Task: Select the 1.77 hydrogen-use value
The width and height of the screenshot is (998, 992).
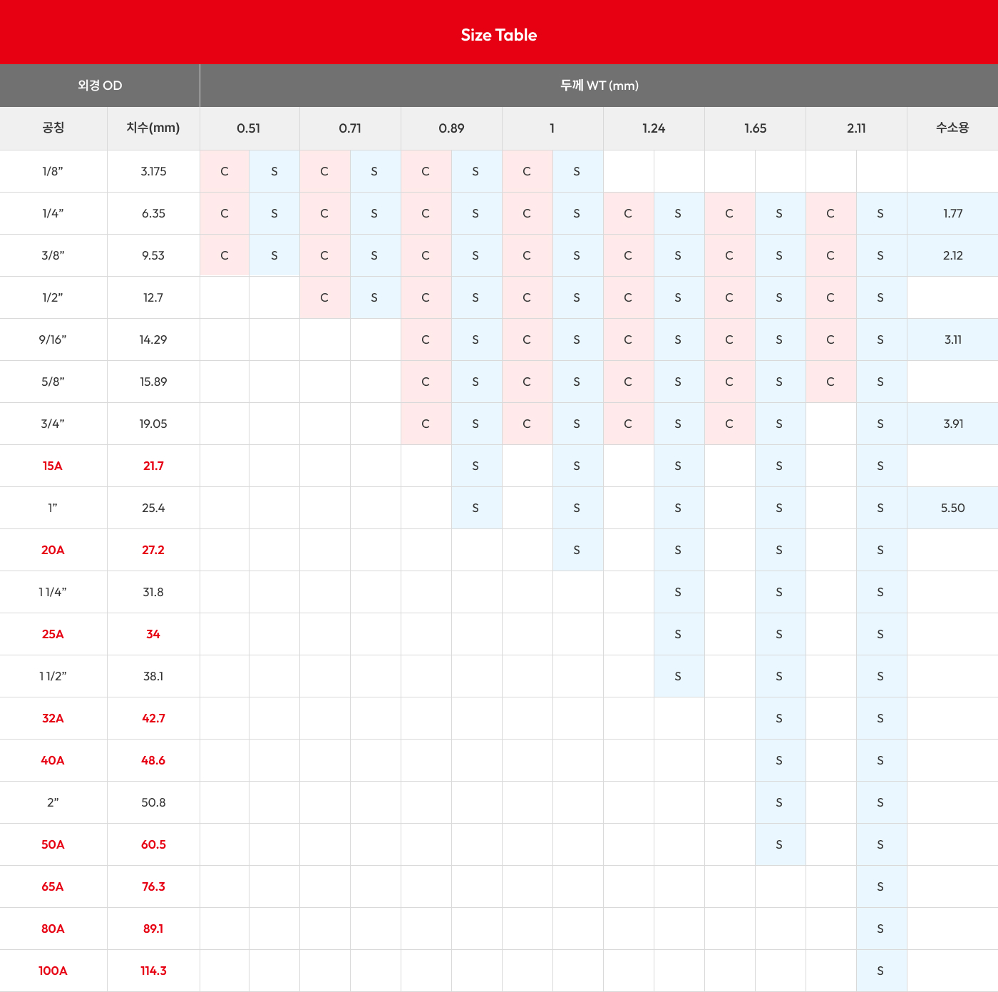Action: (952, 213)
